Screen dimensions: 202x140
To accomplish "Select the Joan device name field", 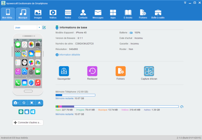I will point(26,27).
